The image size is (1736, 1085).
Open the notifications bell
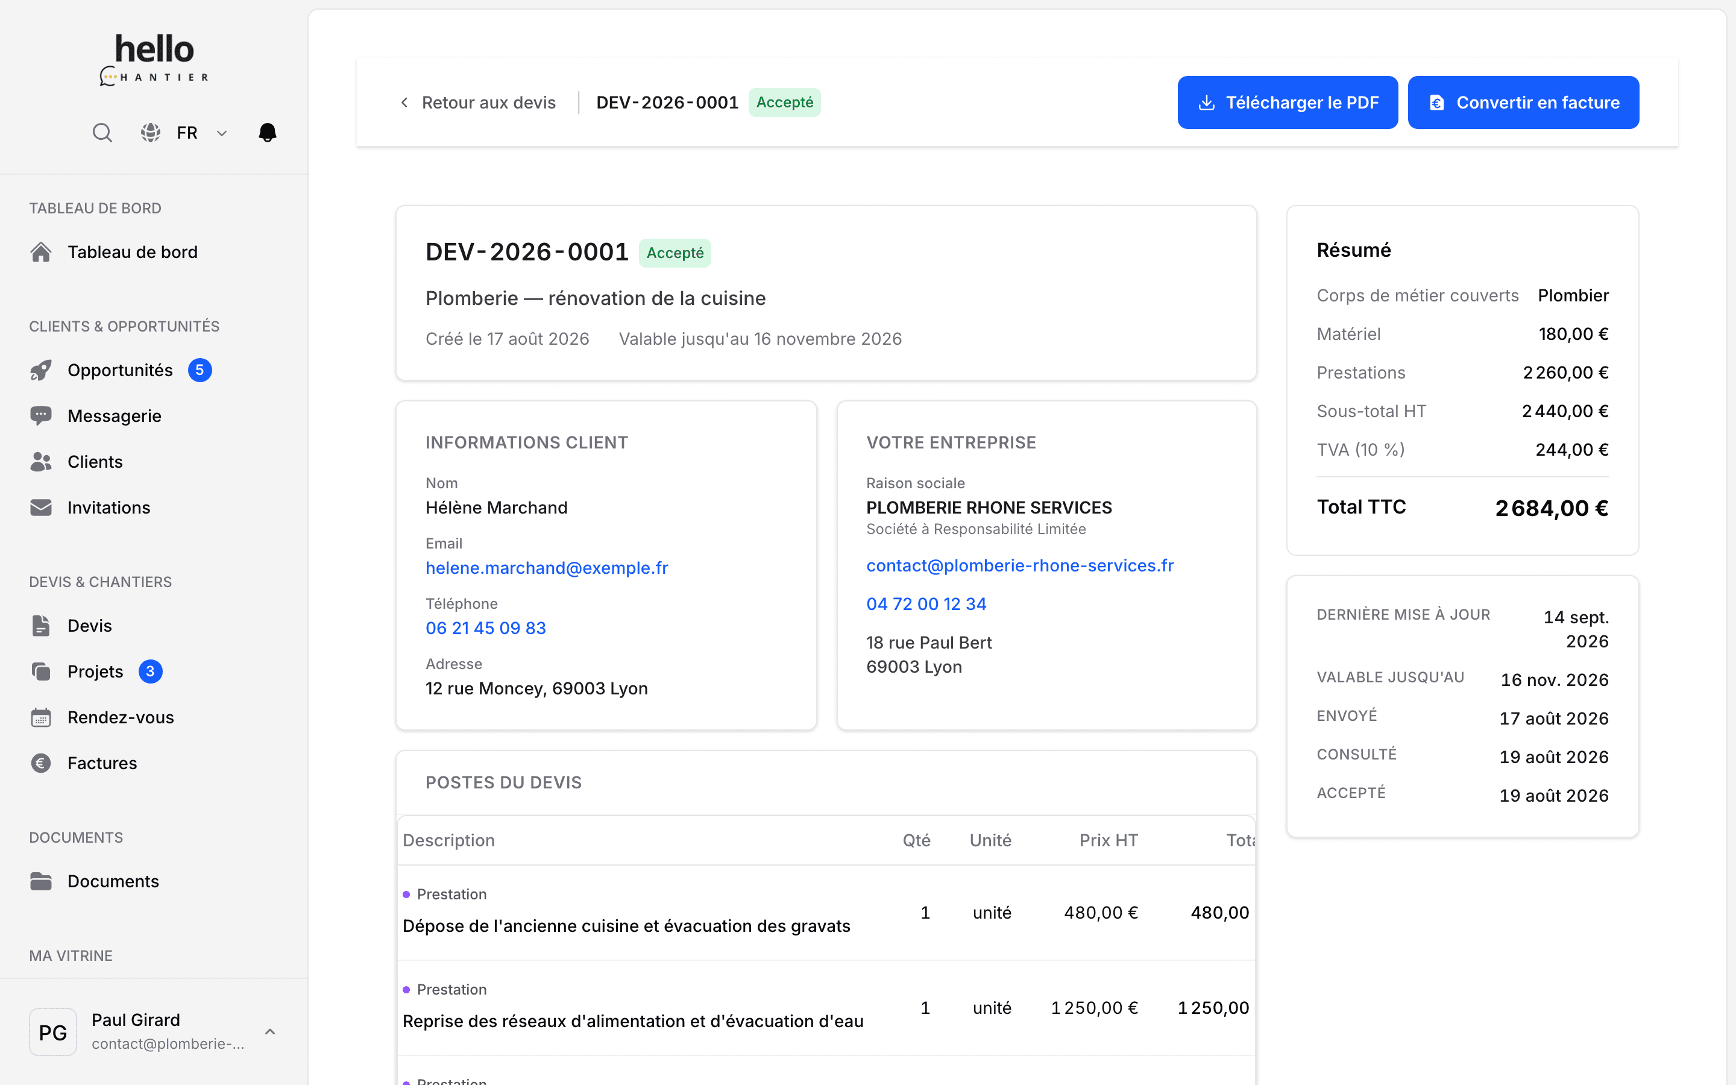click(x=268, y=133)
